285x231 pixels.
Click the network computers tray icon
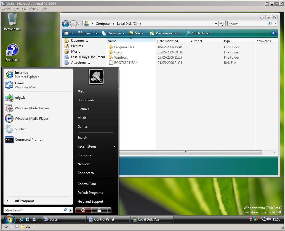[x=263, y=219]
